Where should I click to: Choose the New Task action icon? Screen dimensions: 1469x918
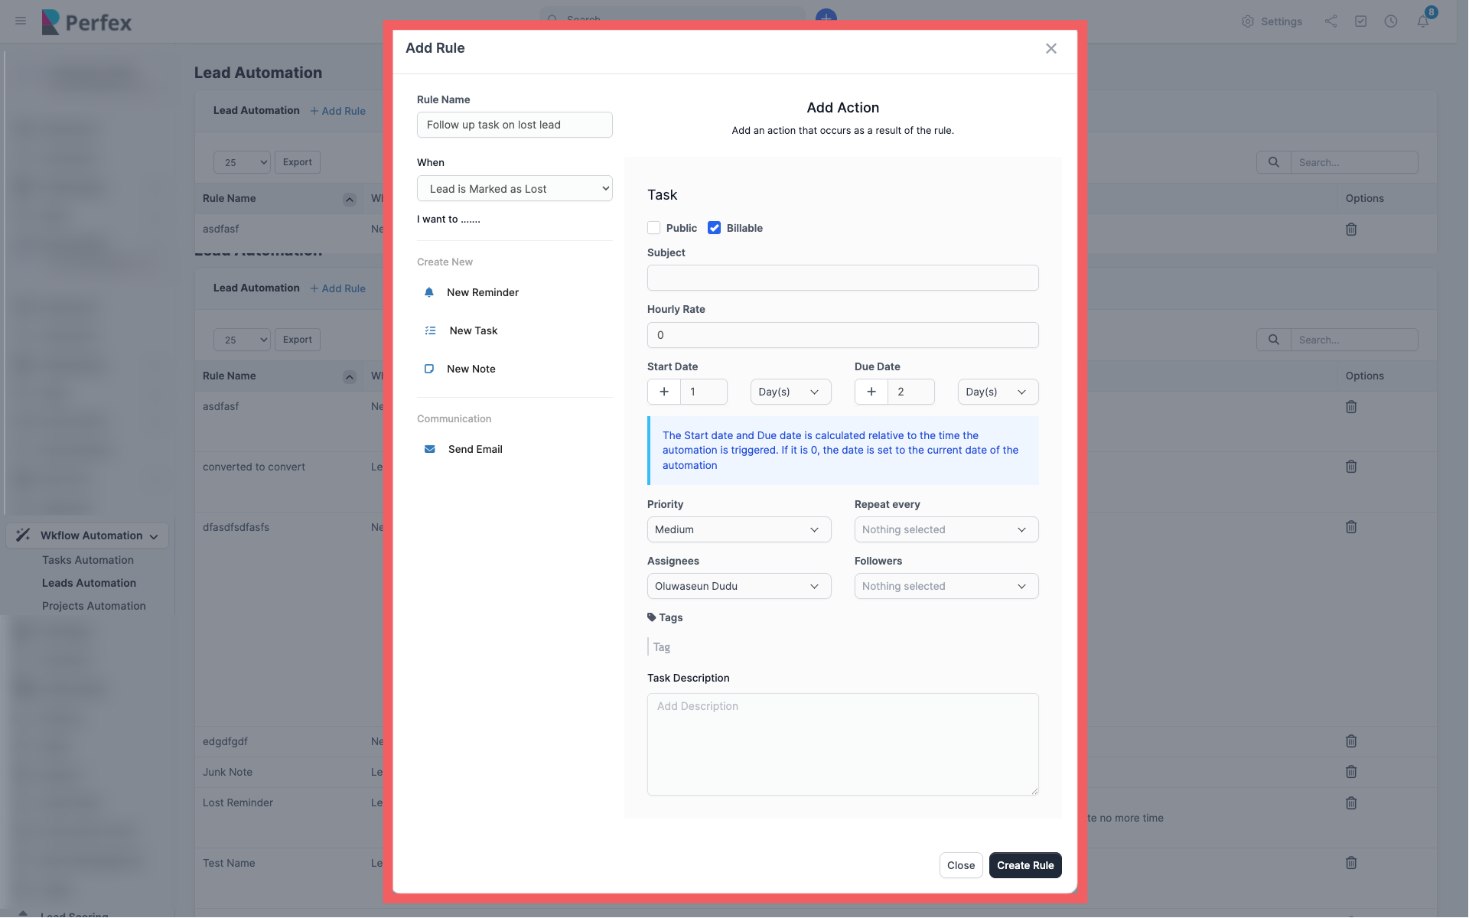point(430,330)
